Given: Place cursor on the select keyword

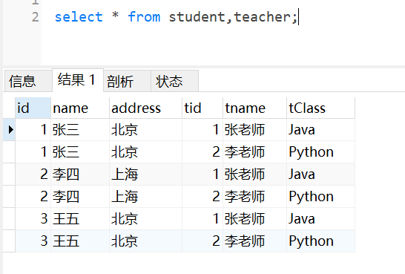Looking at the screenshot, I should [79, 17].
